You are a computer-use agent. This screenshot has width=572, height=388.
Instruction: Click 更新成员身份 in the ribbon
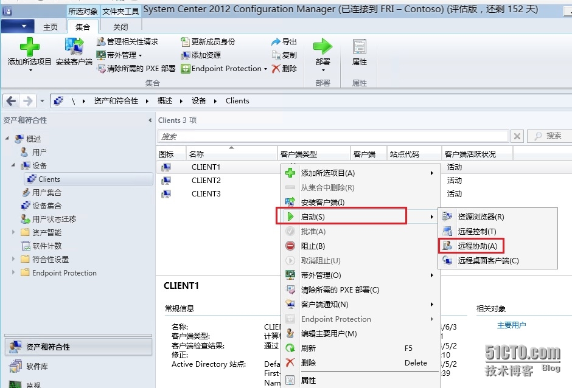[x=208, y=41]
